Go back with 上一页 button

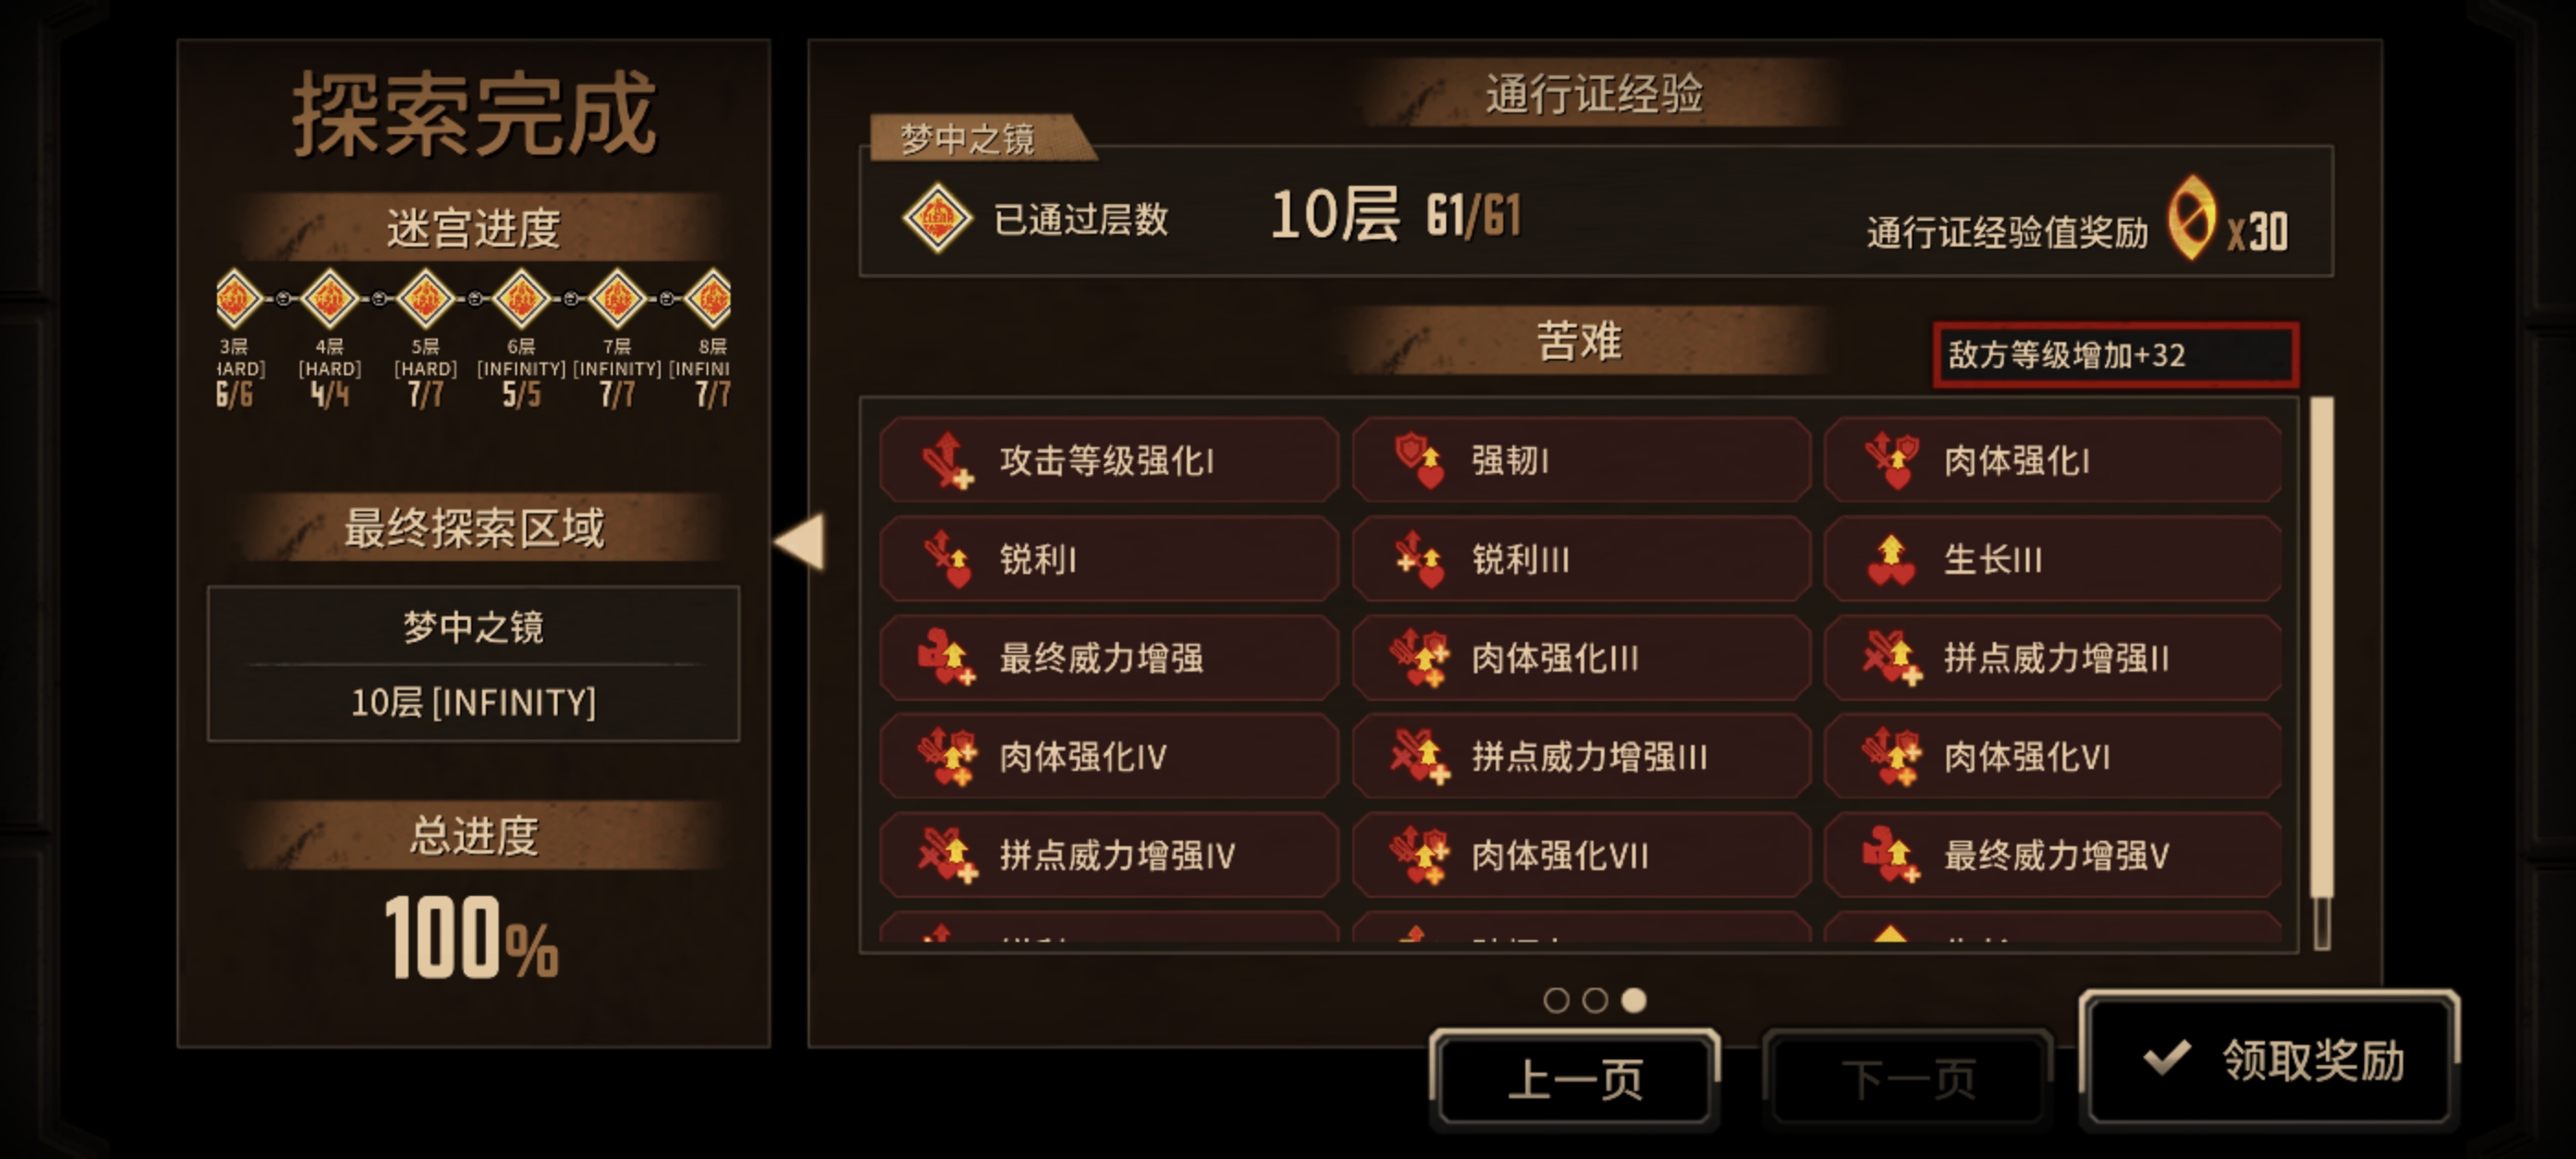click(1575, 1079)
